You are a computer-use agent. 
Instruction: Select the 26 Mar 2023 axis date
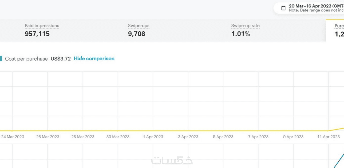(x=48, y=137)
